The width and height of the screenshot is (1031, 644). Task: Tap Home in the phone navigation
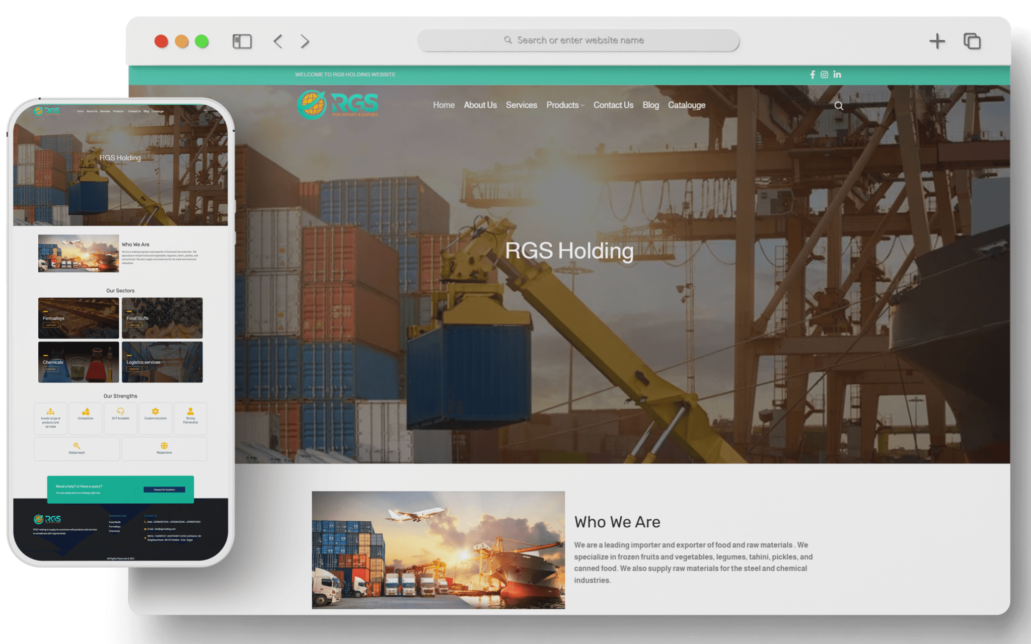pos(81,111)
